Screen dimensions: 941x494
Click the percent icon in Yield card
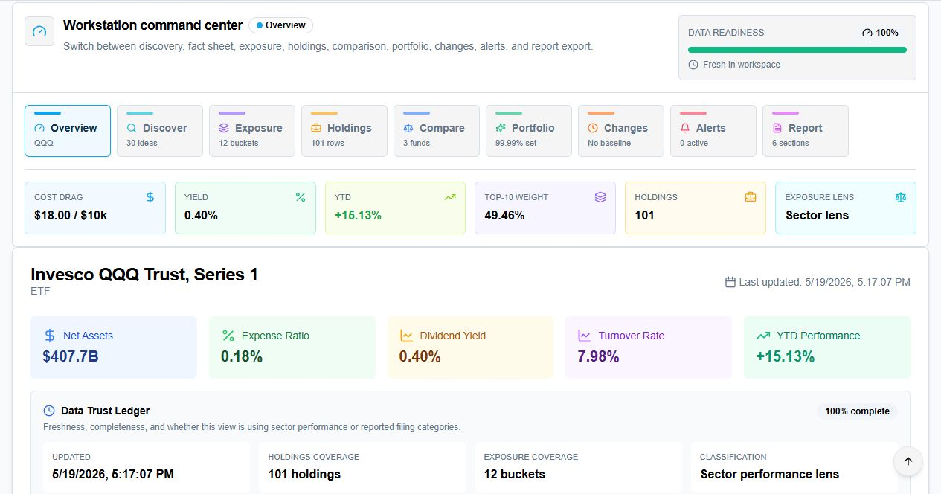tap(301, 197)
